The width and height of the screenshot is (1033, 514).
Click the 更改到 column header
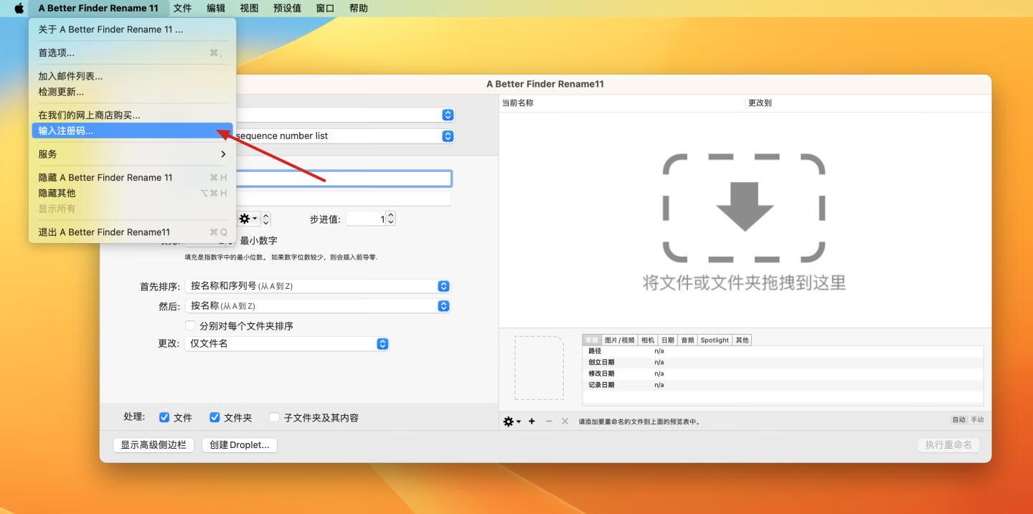point(869,103)
